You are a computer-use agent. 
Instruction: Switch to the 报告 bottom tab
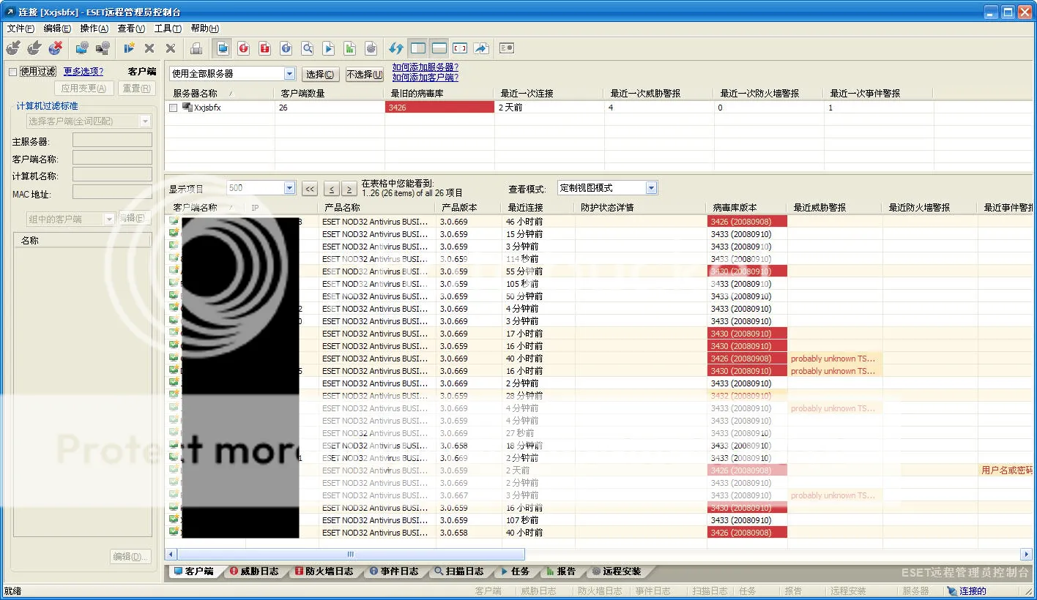coord(562,571)
